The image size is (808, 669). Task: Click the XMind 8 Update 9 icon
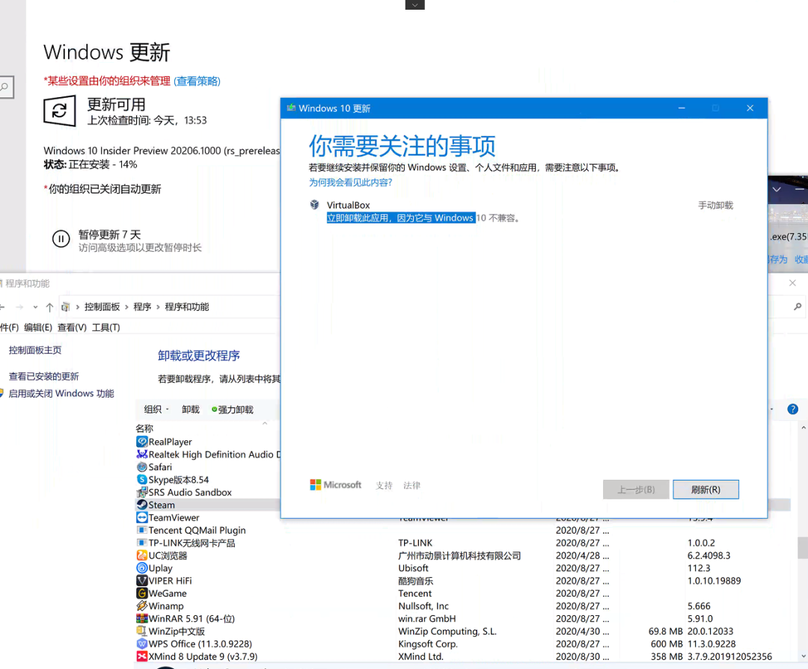click(141, 656)
